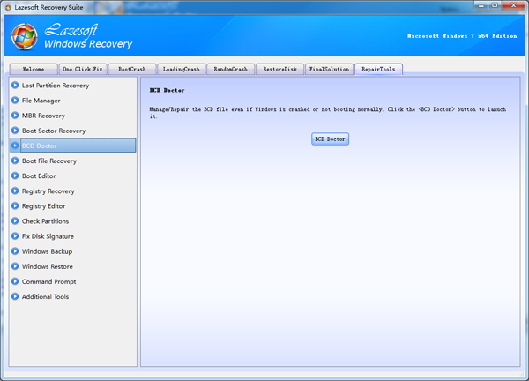The height and width of the screenshot is (381, 529).
Task: Click the arrow icon beside Registry Recovery
Action: (15, 190)
